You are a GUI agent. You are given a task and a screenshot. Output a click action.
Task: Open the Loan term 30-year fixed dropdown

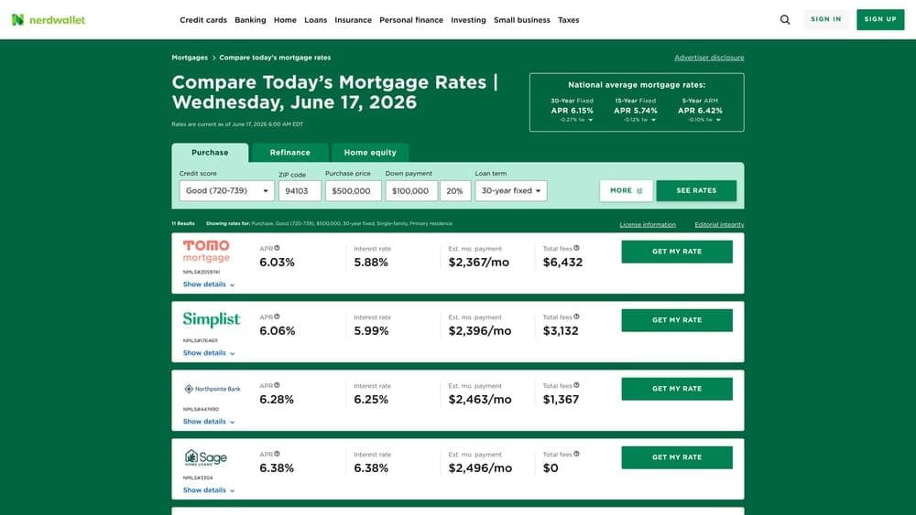tap(510, 190)
